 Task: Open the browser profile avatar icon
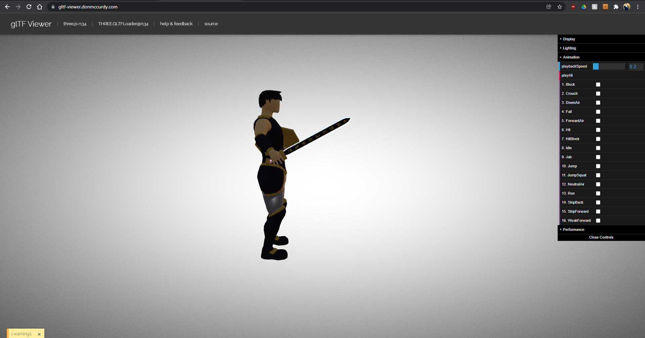627,7
